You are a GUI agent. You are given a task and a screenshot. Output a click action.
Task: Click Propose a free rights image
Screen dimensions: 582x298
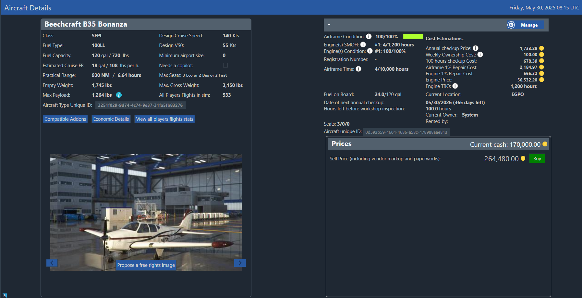pos(146,265)
